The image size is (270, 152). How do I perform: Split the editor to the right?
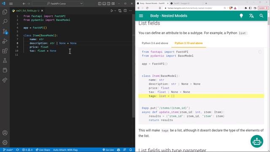pos(125,11)
